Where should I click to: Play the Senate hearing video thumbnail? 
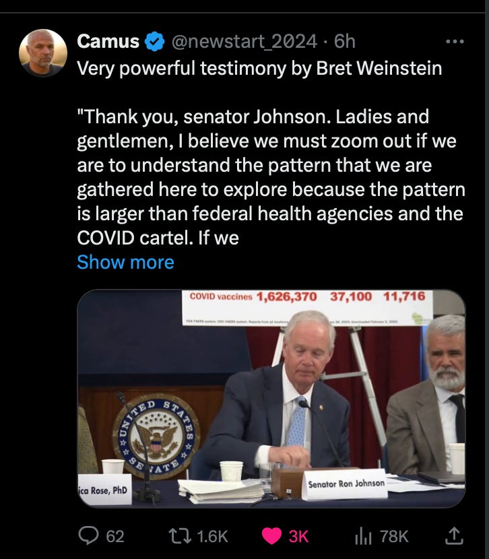click(x=271, y=399)
